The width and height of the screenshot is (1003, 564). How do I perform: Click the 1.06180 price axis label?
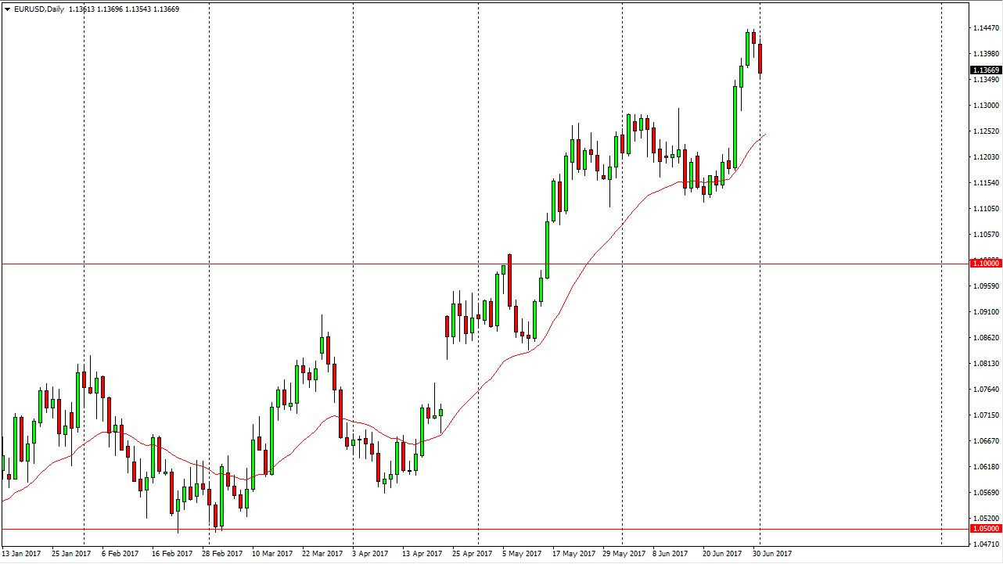[986, 467]
